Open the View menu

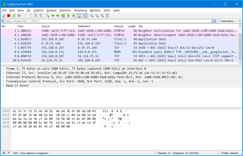pyautogui.click(x=20, y=10)
